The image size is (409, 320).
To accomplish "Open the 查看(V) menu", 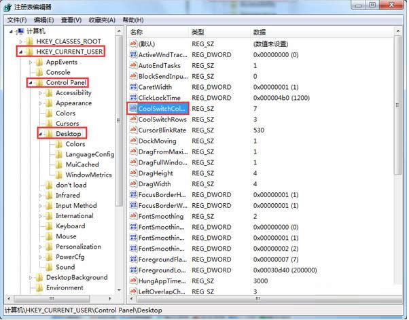I will [71, 20].
